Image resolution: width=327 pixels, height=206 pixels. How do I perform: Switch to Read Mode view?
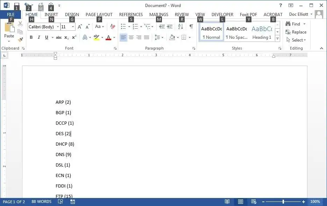point(227,201)
